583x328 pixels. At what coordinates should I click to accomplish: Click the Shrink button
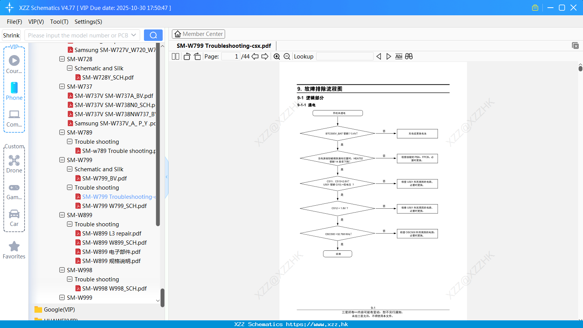(x=11, y=35)
